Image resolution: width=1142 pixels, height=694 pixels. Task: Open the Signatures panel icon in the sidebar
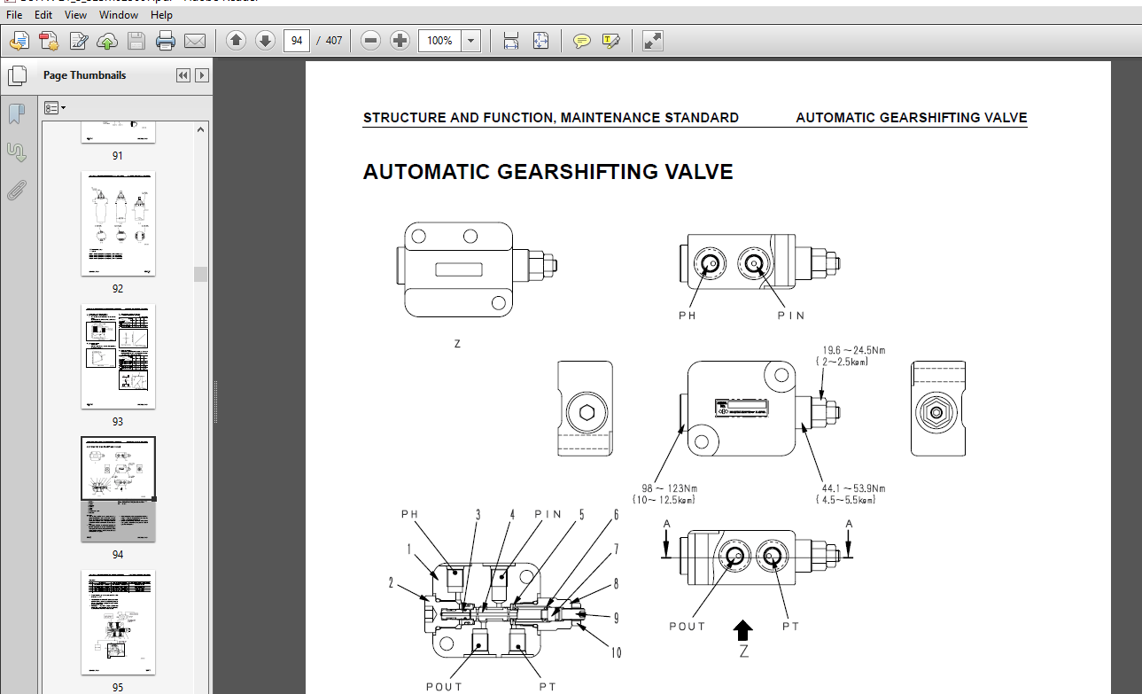coord(17,152)
